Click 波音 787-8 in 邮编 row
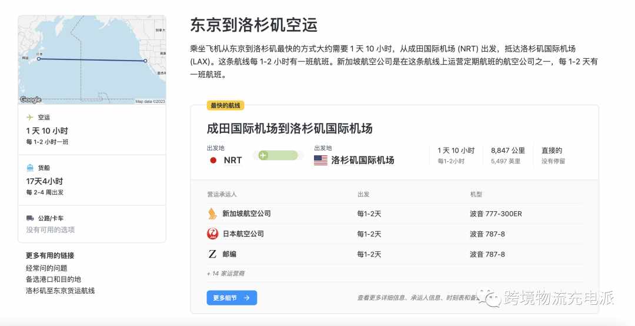This screenshot has height=326, width=635. (487, 254)
